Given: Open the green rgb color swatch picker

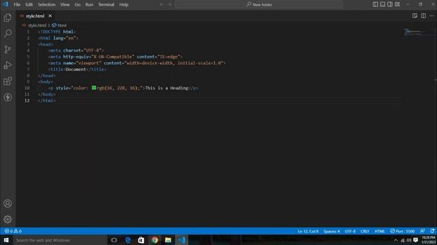Looking at the screenshot, I should point(94,88).
